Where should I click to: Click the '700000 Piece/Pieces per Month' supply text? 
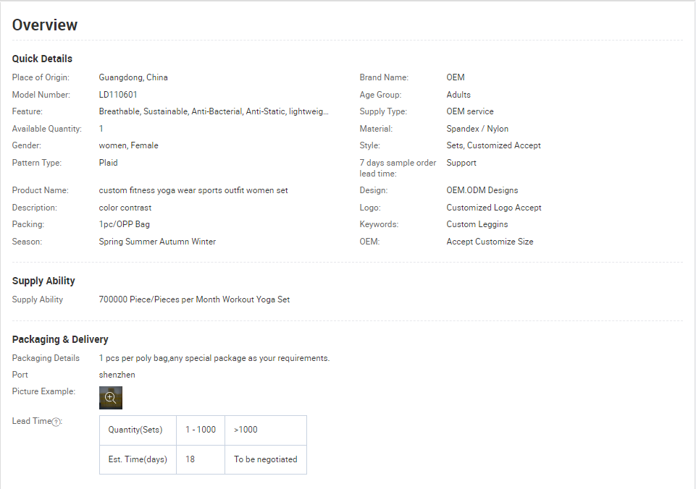[x=194, y=299]
